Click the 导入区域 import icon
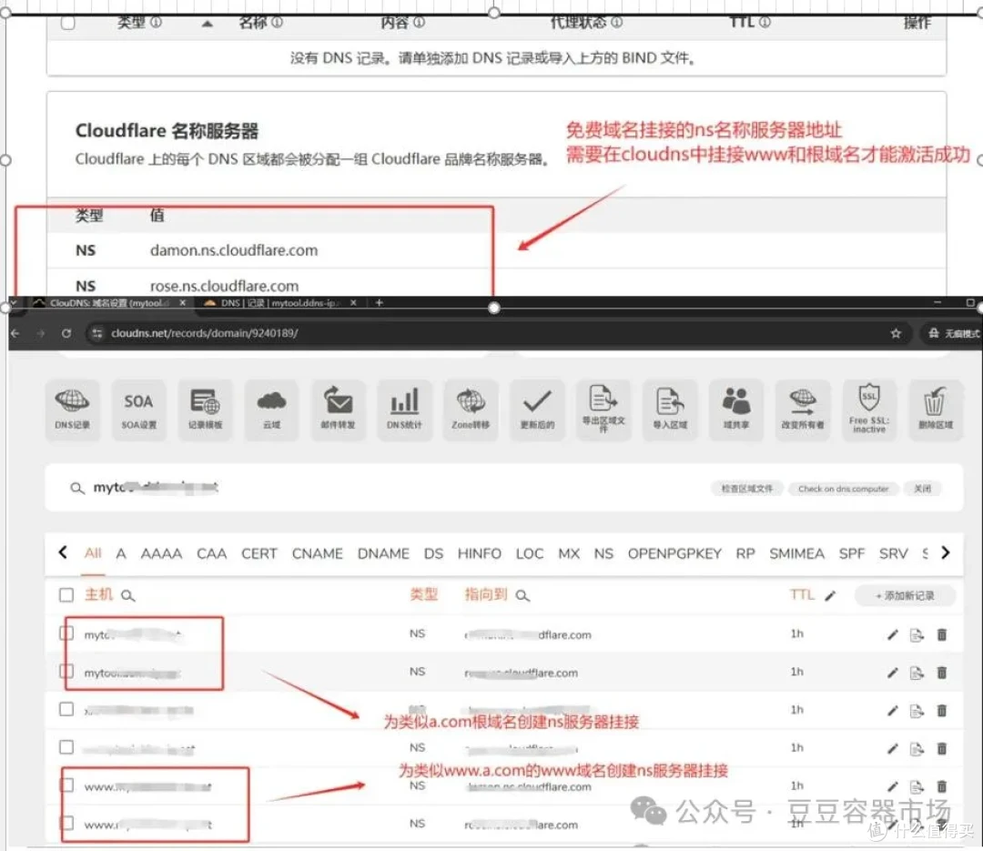Viewport: 983px width, 851px height. pos(670,410)
